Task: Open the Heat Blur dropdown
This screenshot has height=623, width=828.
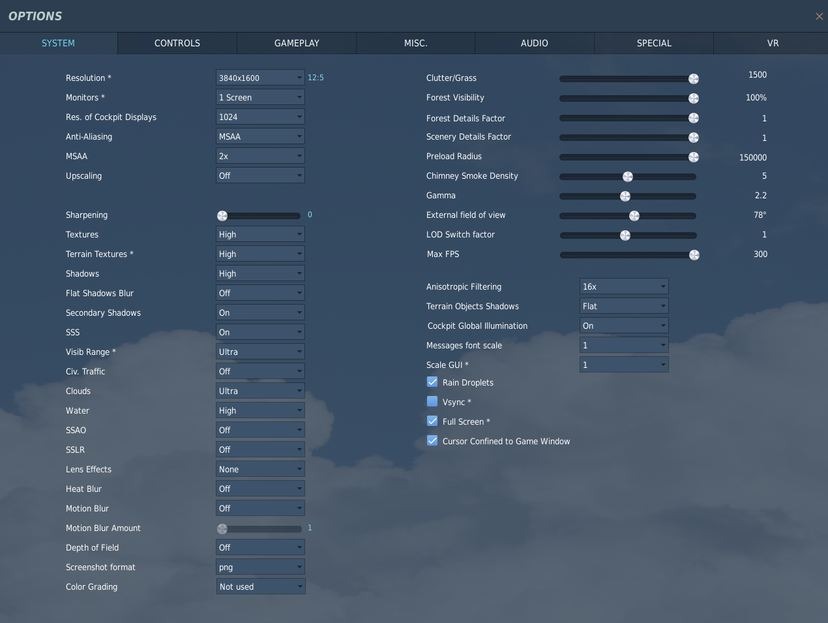Action: click(x=260, y=489)
